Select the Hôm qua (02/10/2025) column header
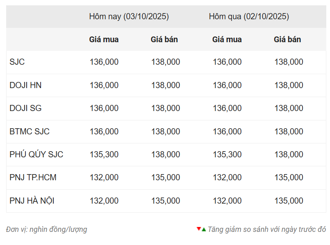This screenshot has height=245, width=330. click(249, 17)
